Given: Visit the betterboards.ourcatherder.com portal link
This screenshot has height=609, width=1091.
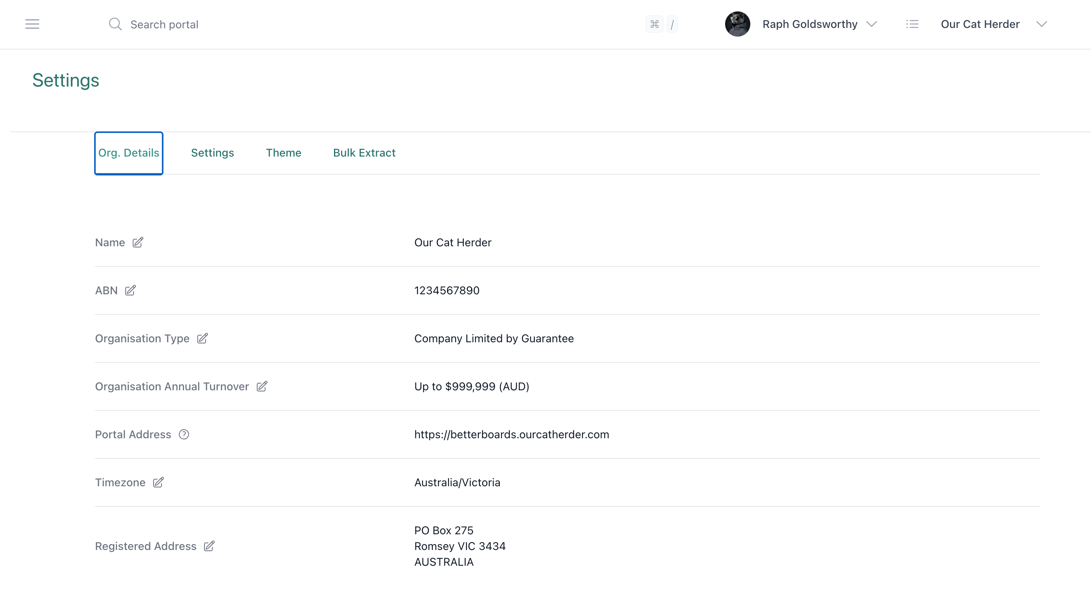Looking at the screenshot, I should click(x=512, y=434).
